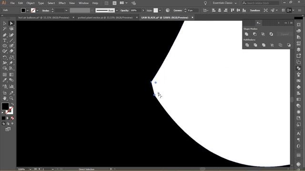Image resolution: width=305 pixels, height=171 pixels.
Task: Click Minus Front in Shape Modes
Action: (x=254, y=34)
